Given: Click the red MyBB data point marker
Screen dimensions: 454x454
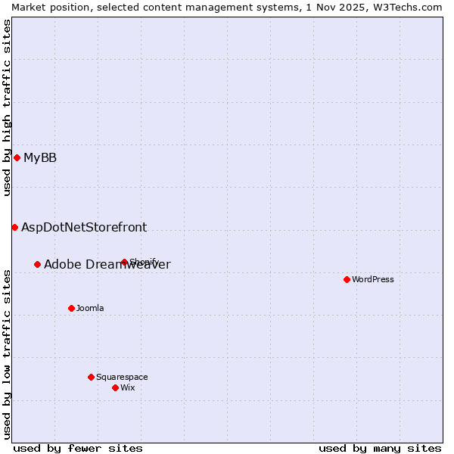Looking at the screenshot, I should 17,157.
